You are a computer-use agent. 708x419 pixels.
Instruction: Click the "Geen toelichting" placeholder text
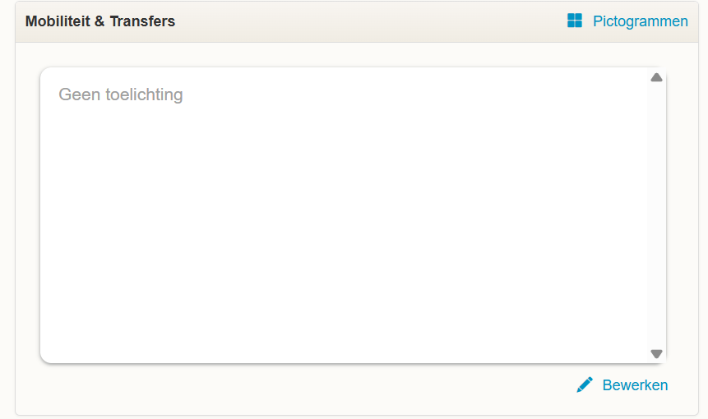[x=121, y=94]
